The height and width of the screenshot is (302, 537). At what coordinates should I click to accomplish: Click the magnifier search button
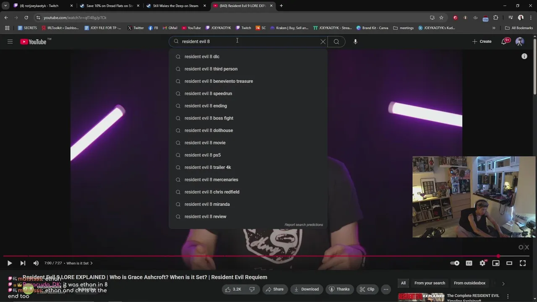click(336, 42)
